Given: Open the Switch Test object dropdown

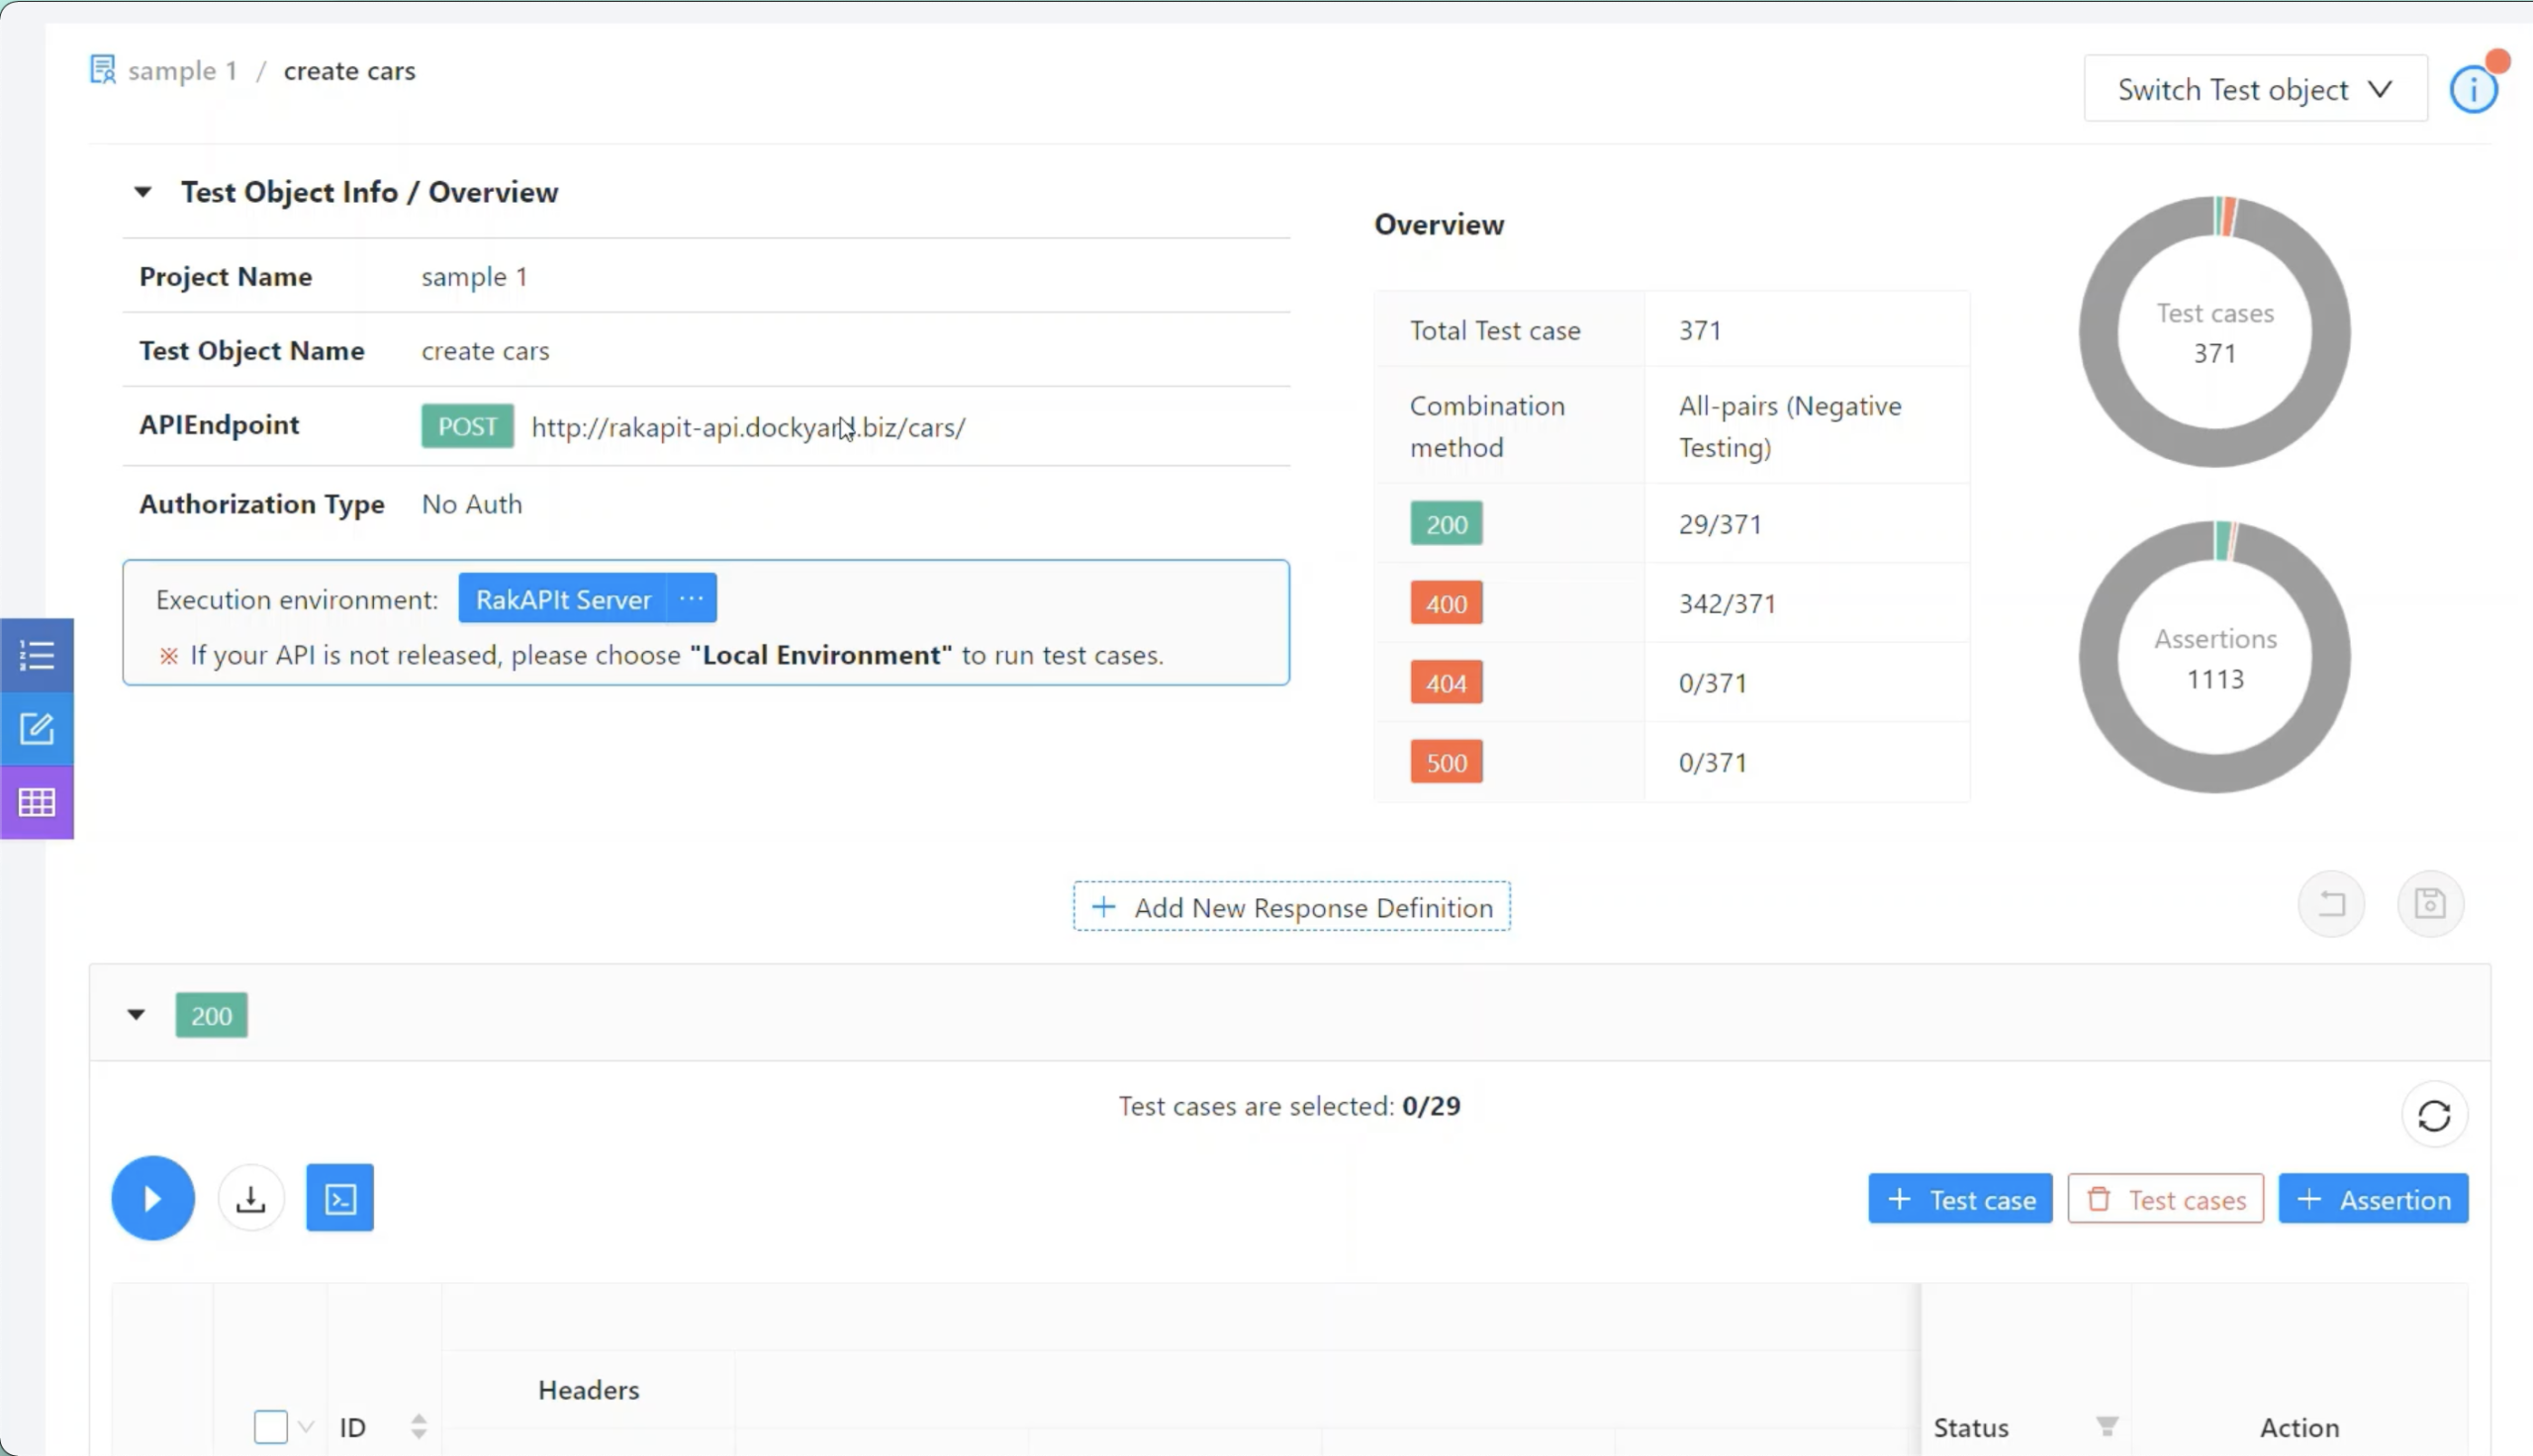Looking at the screenshot, I should click(2255, 90).
